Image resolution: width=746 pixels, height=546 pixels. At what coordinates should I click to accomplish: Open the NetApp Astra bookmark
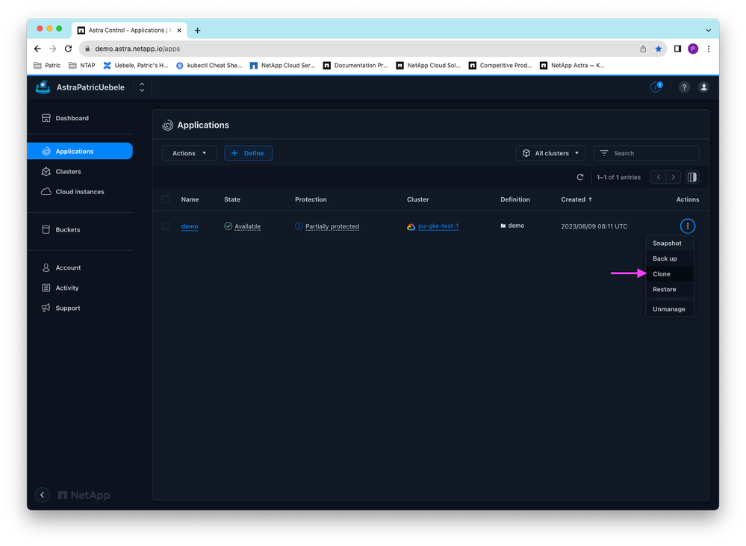coord(572,66)
